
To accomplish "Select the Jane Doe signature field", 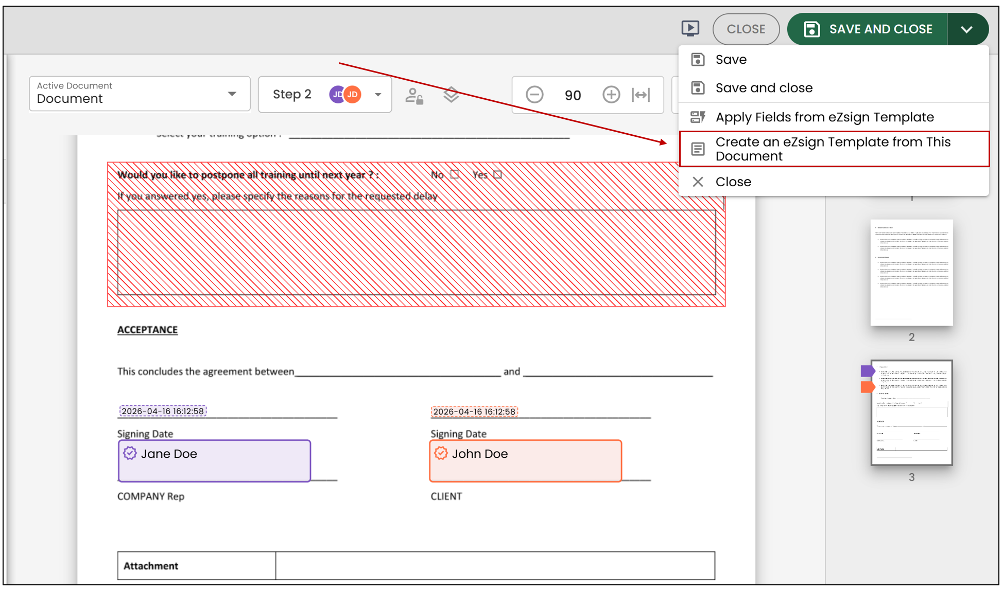I will point(215,461).
